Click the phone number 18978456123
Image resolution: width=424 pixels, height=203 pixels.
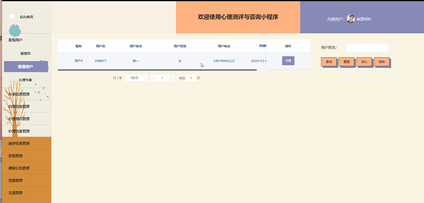click(224, 61)
